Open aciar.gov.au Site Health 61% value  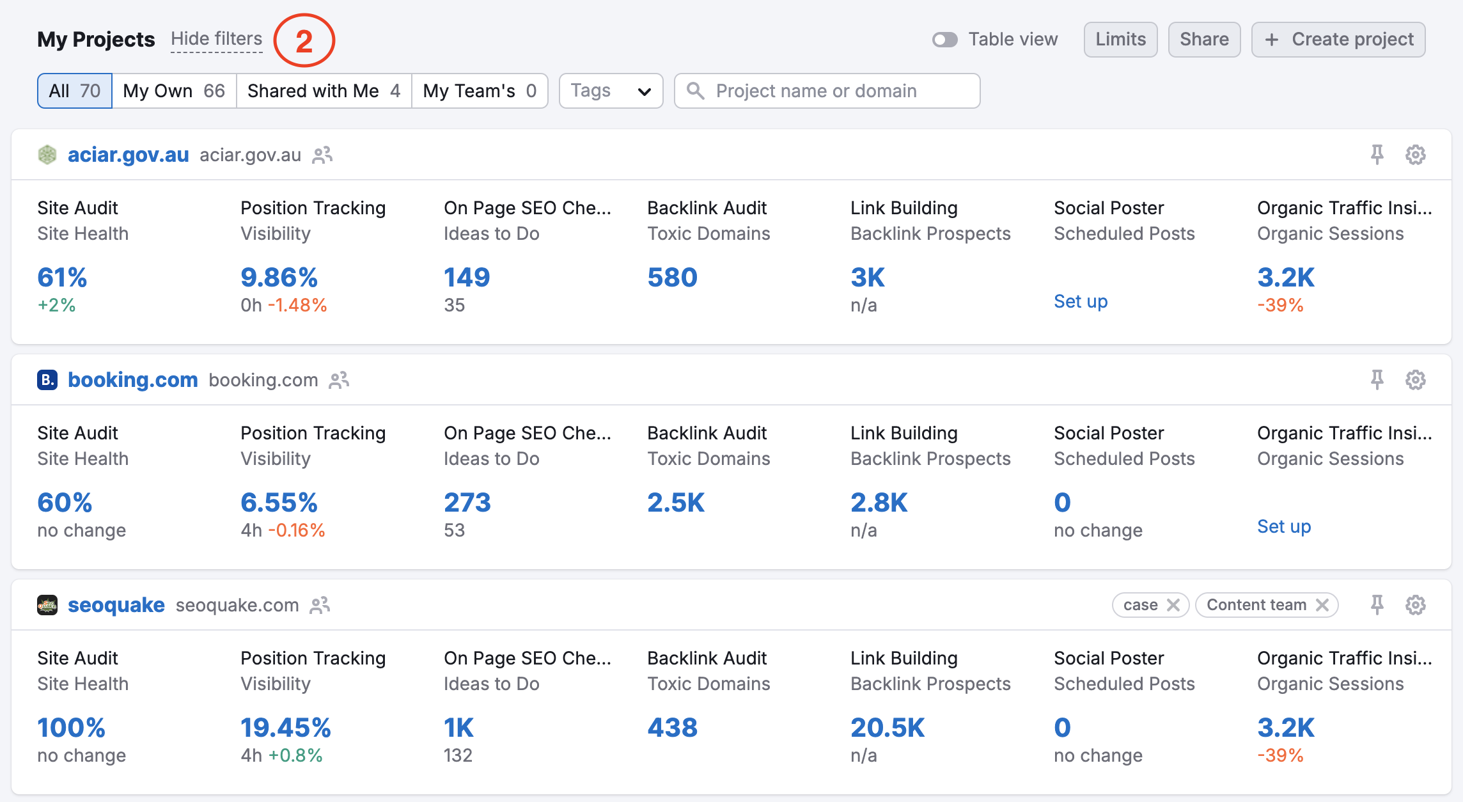62,278
